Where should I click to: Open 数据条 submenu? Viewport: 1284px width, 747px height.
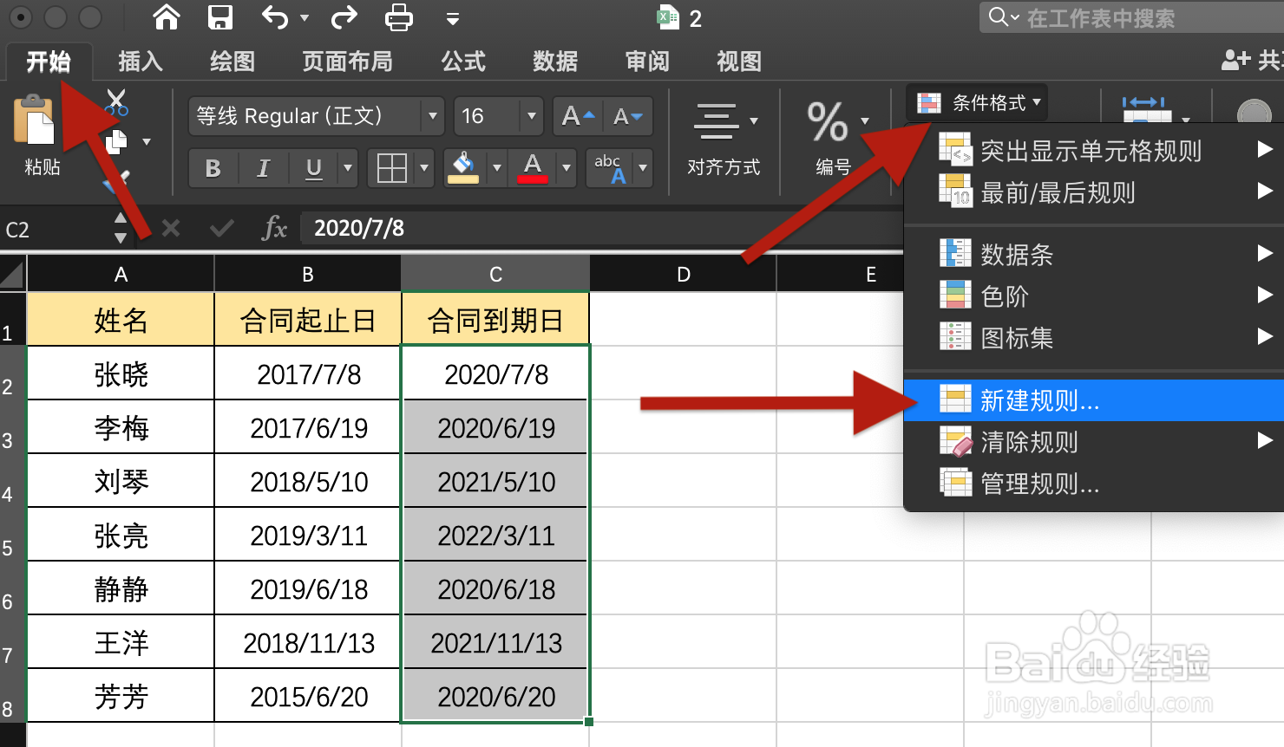point(1093,254)
